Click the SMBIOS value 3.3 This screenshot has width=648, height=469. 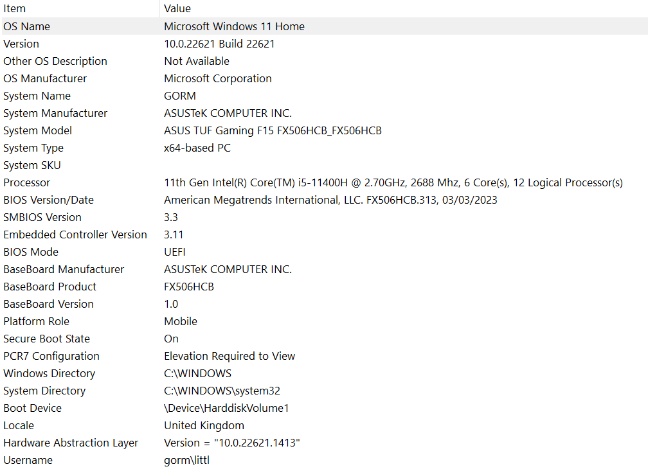click(171, 217)
